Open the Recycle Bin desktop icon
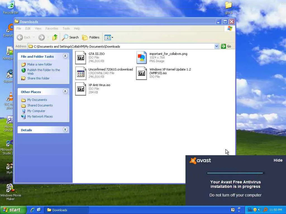This screenshot has width=286, height=214. (x=11, y=8)
